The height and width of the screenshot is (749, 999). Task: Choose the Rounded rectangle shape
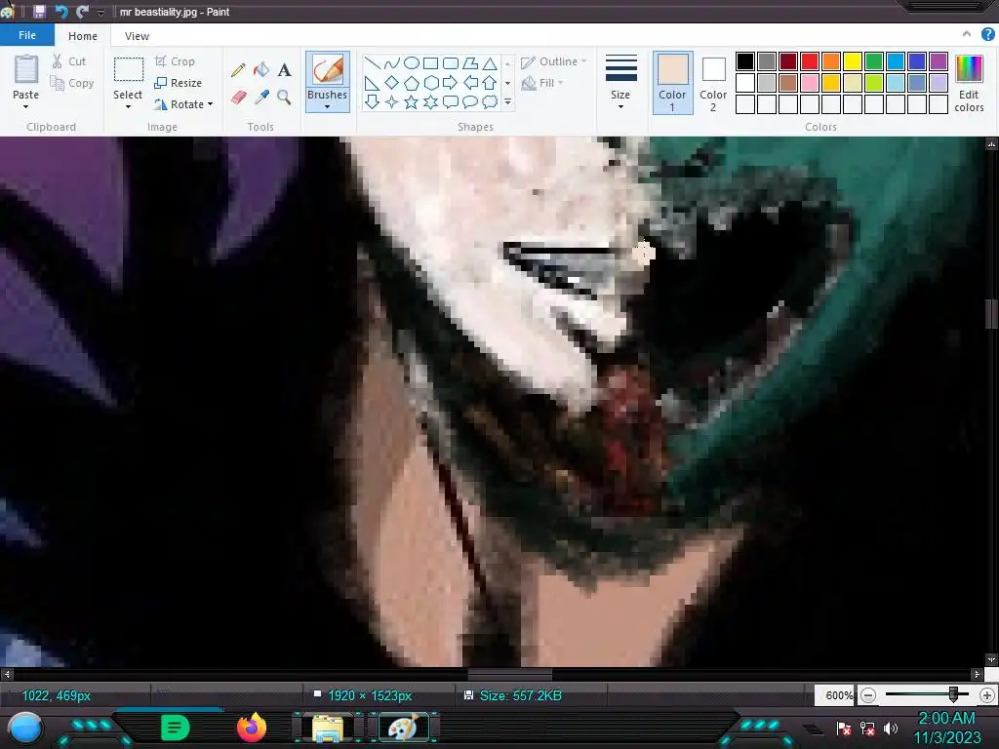coord(451,63)
